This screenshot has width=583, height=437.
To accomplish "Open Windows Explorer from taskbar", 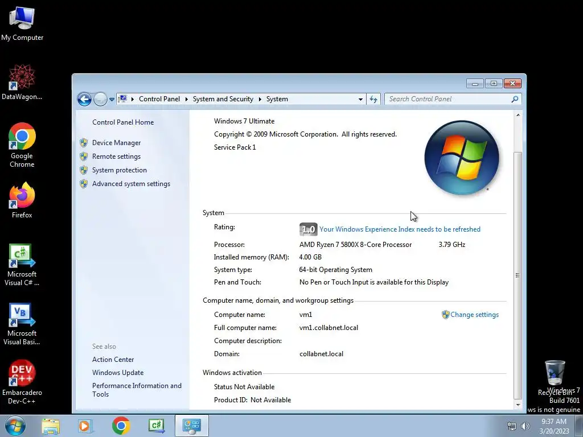I will point(51,426).
